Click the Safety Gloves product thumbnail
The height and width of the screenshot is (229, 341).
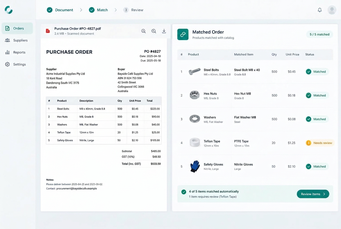195,166
